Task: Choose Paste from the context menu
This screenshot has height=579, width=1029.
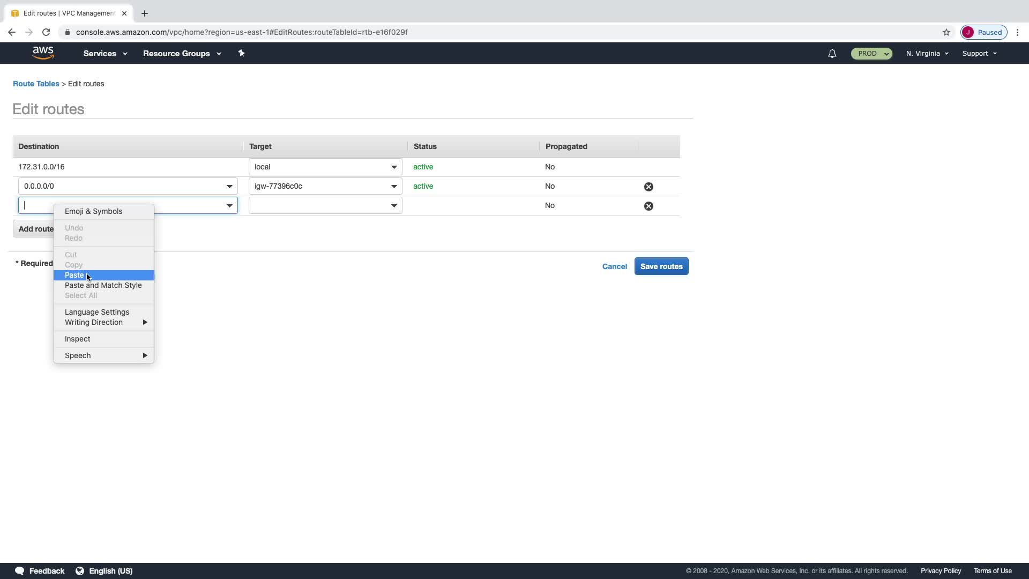Action: pos(74,275)
